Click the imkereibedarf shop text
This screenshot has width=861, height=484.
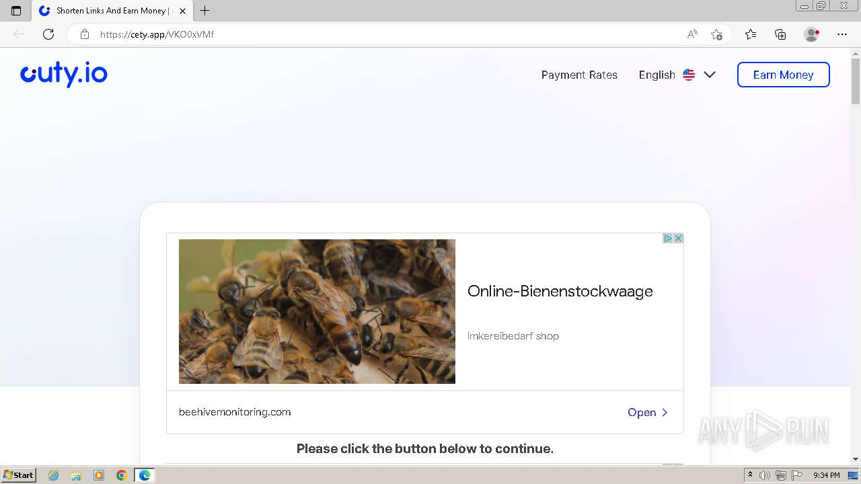click(513, 336)
